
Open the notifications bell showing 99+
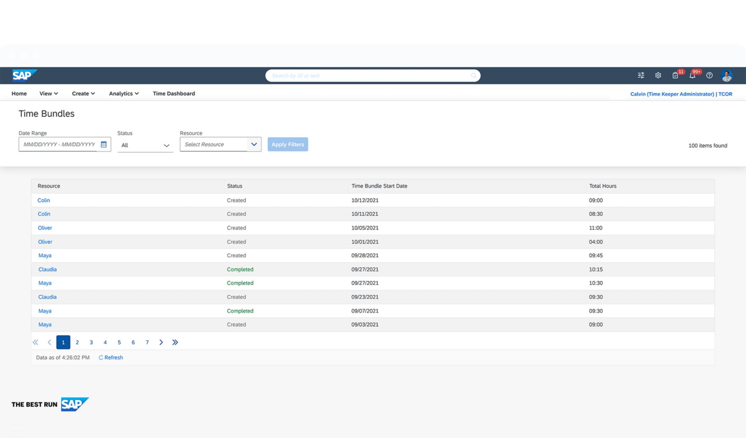(693, 75)
